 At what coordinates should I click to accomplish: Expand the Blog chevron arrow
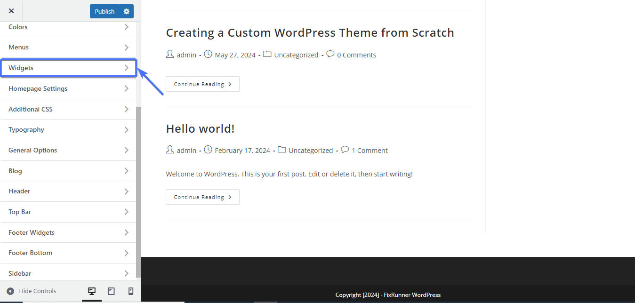[126, 171]
